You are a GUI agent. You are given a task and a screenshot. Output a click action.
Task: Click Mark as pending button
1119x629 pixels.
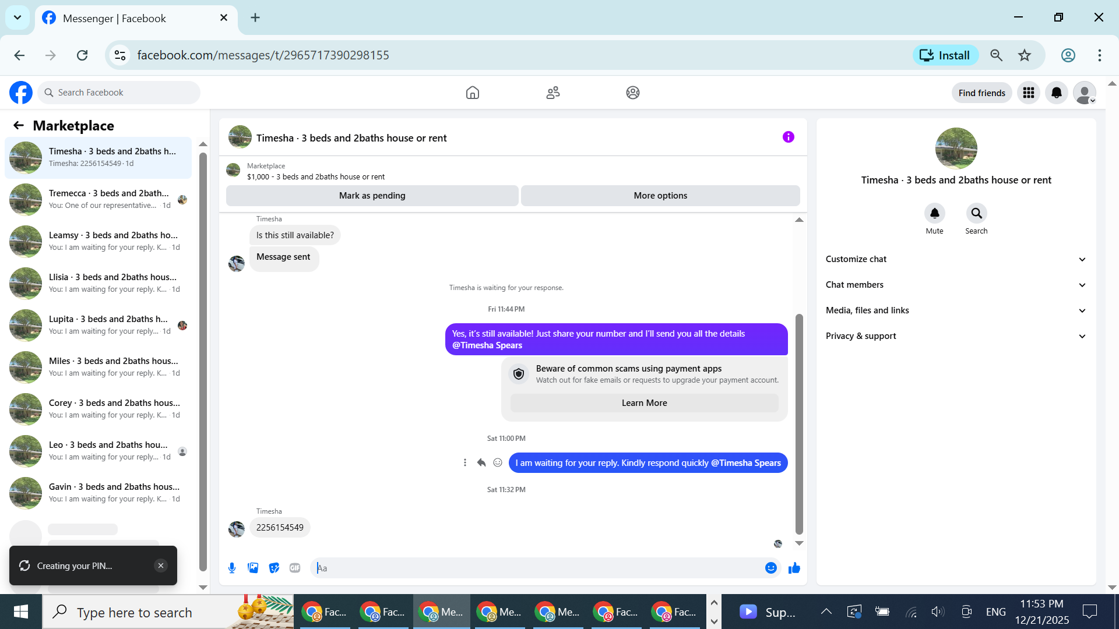click(x=372, y=196)
